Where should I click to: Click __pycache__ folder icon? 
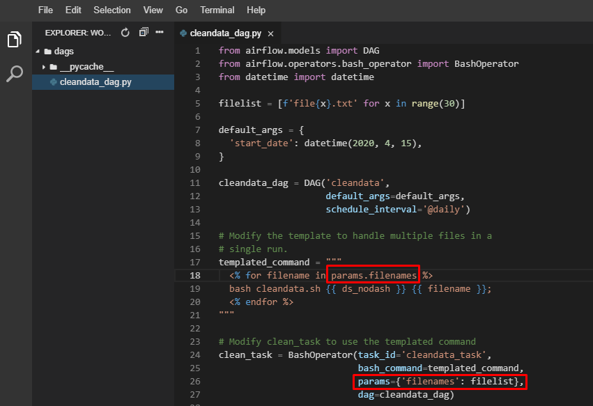point(54,67)
